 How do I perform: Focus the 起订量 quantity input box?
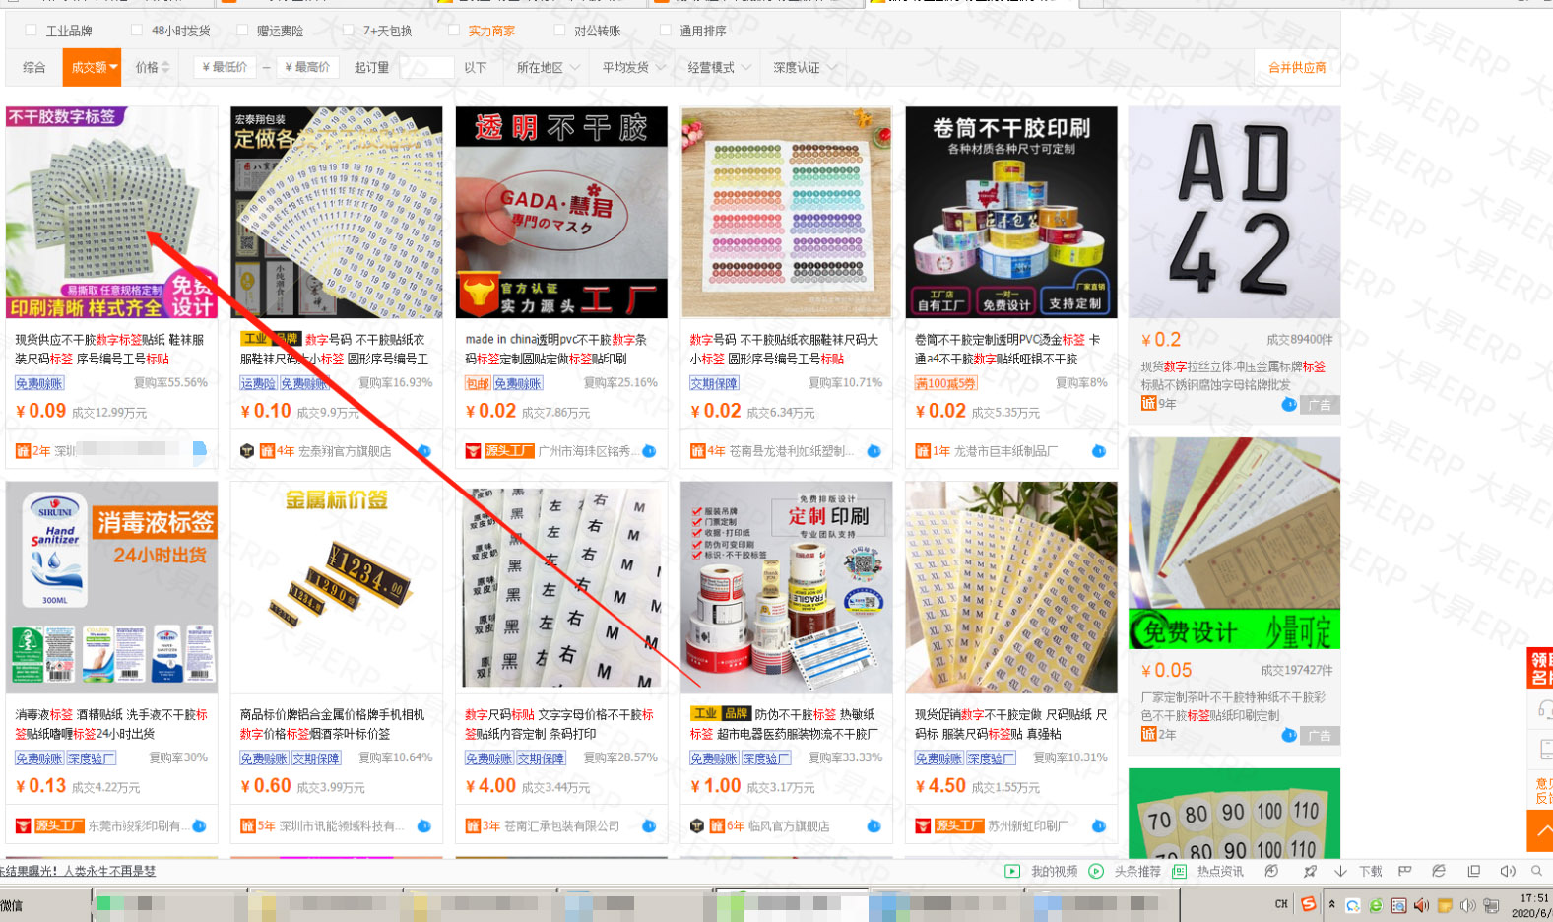[426, 67]
